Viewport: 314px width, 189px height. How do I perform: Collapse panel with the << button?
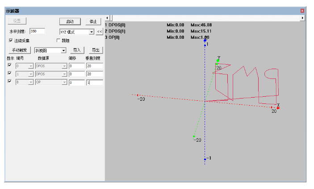(99, 32)
